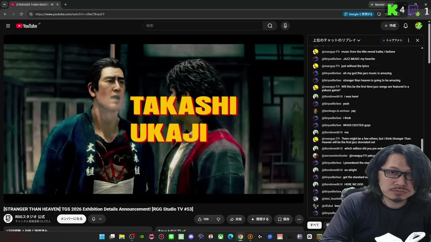The width and height of the screenshot is (431, 242).
Task: Open the YouTube notifications bell
Action: [406, 26]
